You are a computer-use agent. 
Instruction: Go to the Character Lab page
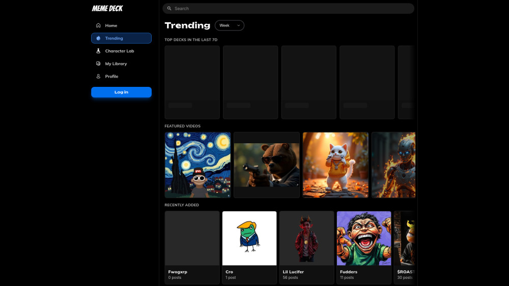tap(120, 51)
